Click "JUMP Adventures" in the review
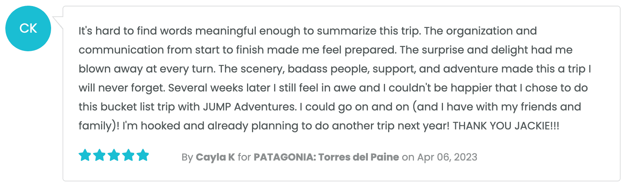 pyautogui.click(x=249, y=107)
